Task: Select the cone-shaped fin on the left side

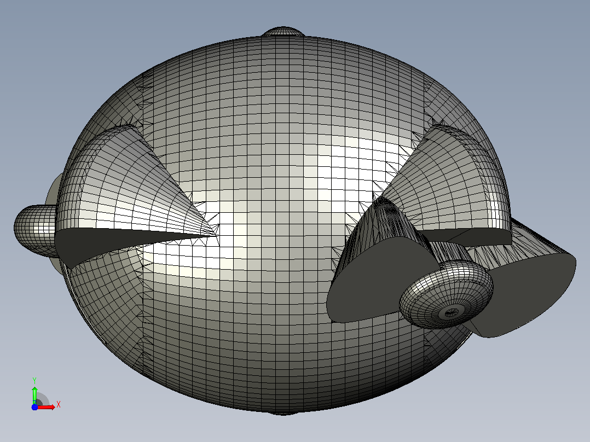Action: pyautogui.click(x=136, y=196)
